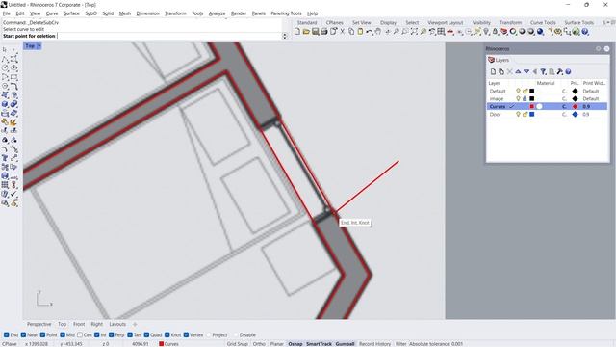Click the light bulb Hide objects icon
The width and height of the screenshot is (616, 347).
[x=486, y=32]
